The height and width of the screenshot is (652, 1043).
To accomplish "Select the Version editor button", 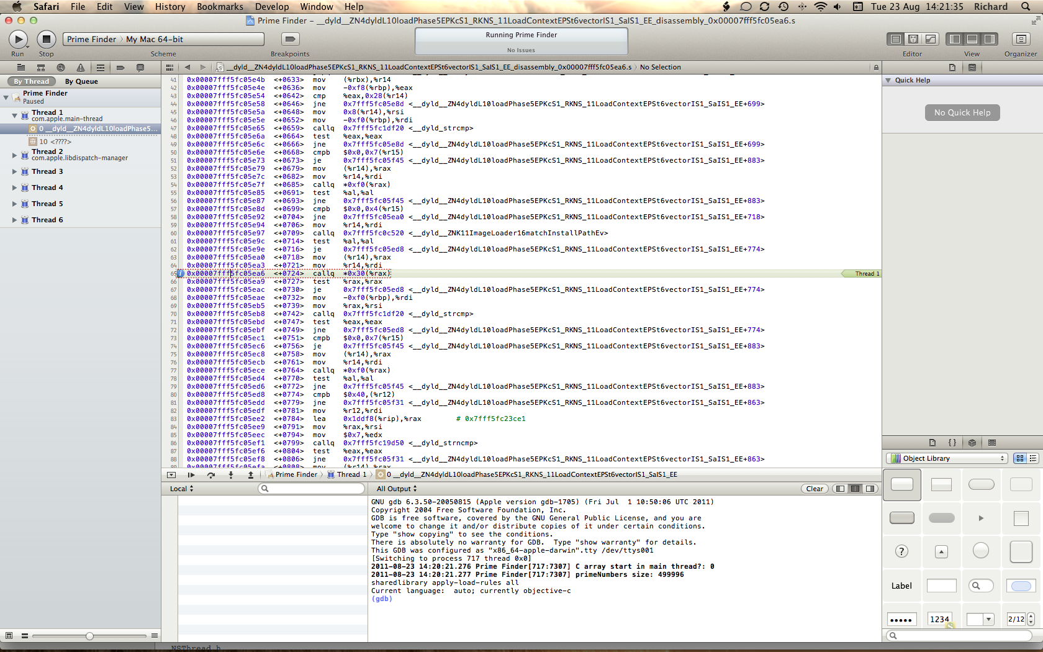I will pyautogui.click(x=930, y=39).
